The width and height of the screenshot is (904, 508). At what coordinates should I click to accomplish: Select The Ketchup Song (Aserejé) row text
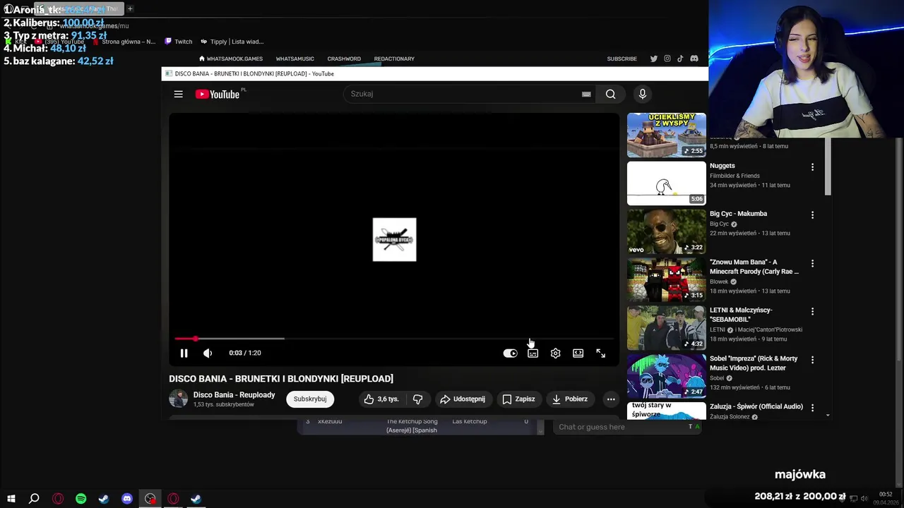tap(412, 425)
